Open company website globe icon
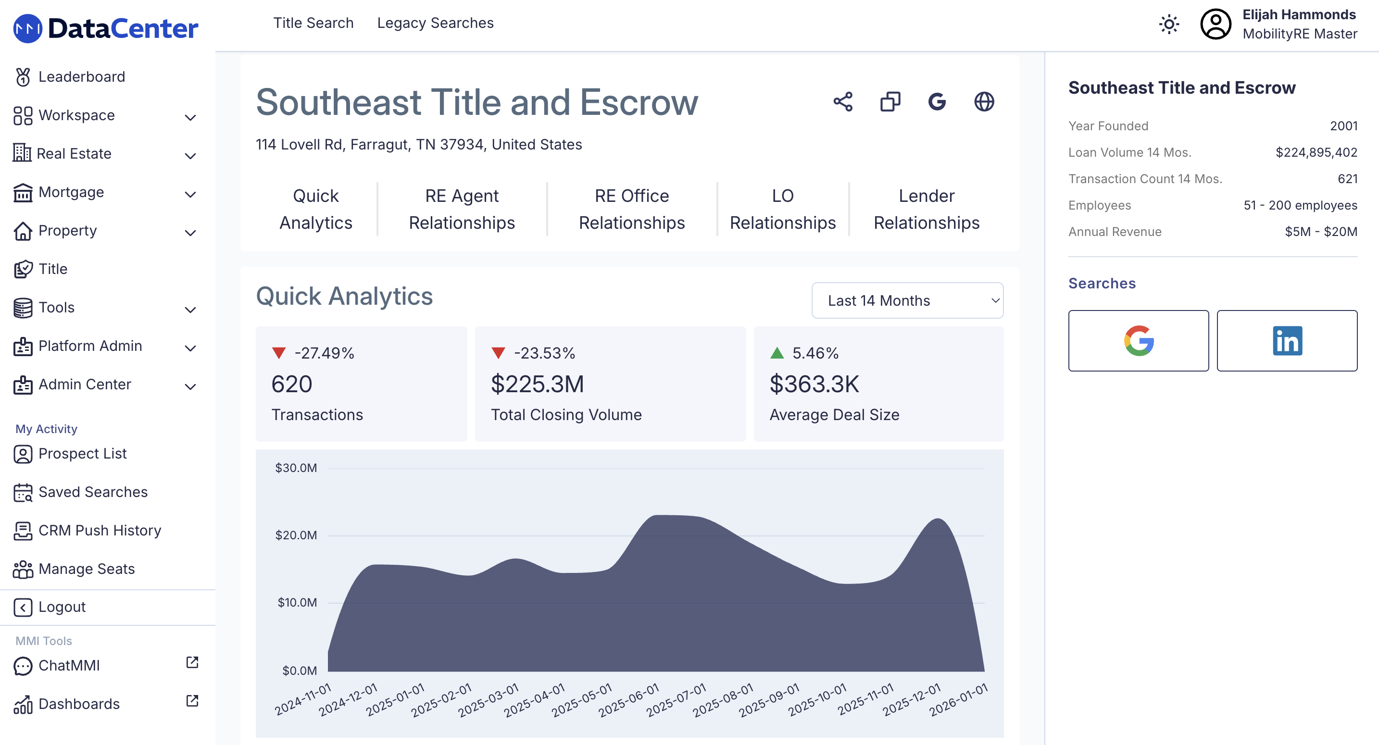Viewport: 1379px width, 745px height. click(984, 102)
